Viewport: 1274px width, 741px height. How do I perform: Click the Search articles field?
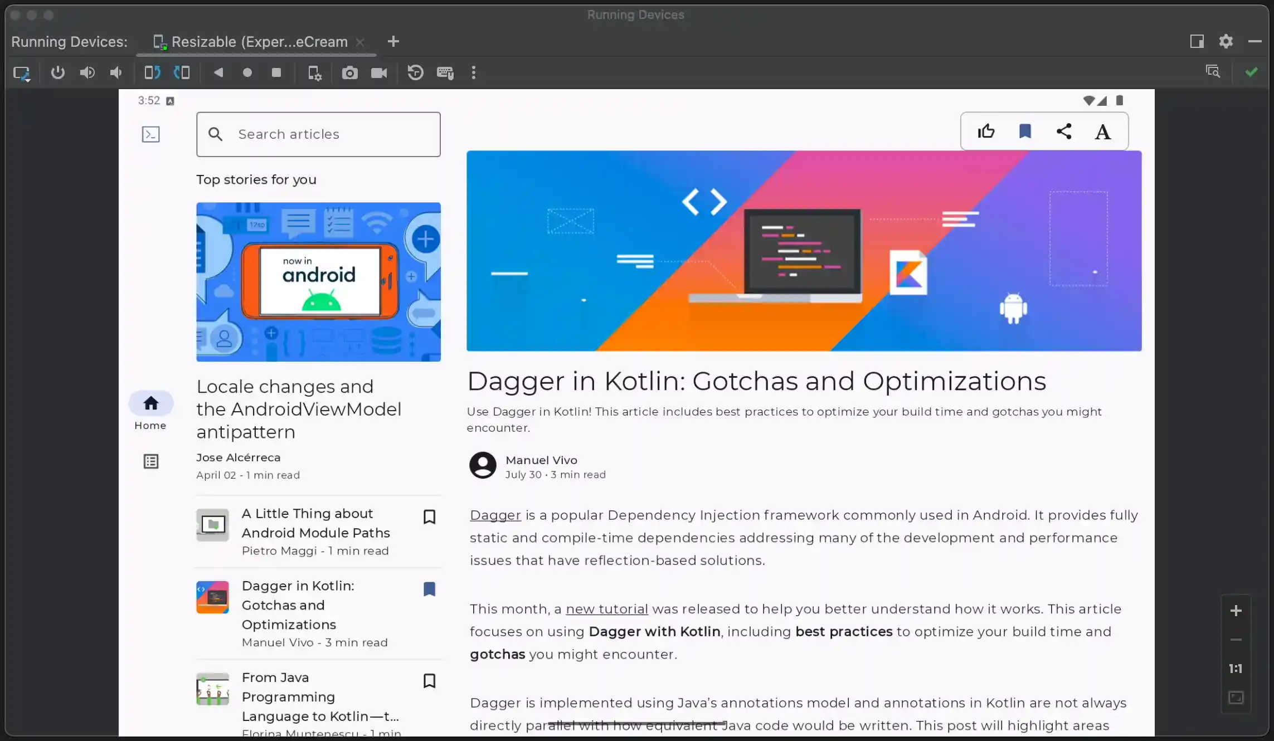(318, 134)
